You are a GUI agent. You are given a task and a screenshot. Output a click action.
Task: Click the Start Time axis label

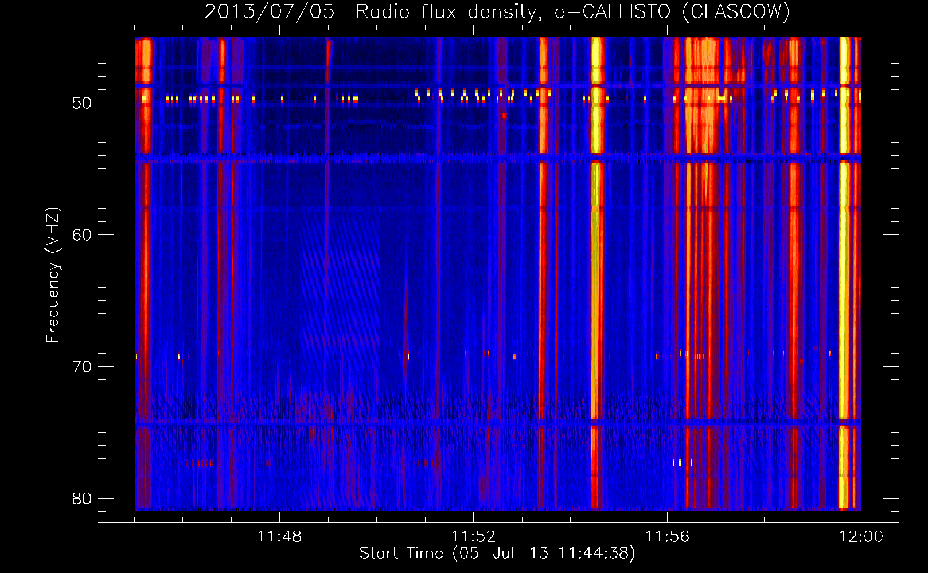(x=498, y=554)
